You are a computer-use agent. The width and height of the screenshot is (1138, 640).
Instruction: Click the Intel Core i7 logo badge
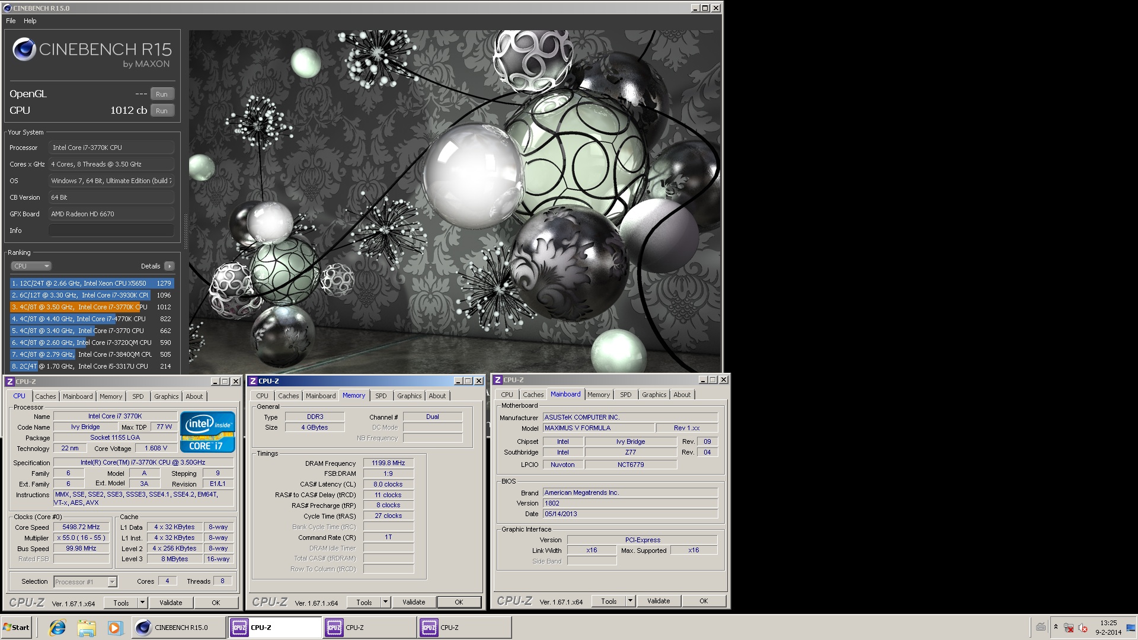(x=207, y=432)
